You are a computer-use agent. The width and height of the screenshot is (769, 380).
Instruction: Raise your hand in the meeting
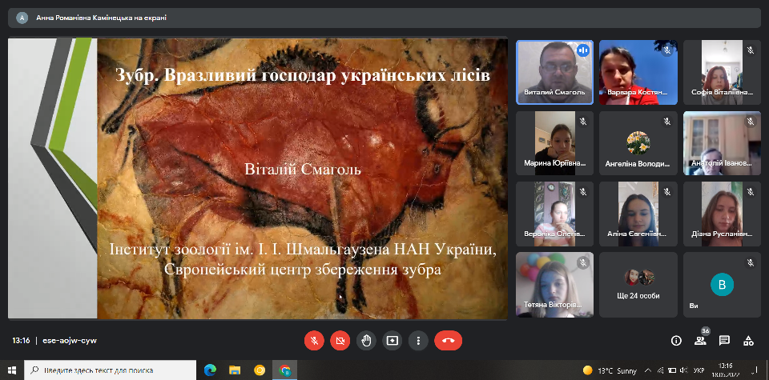click(366, 340)
